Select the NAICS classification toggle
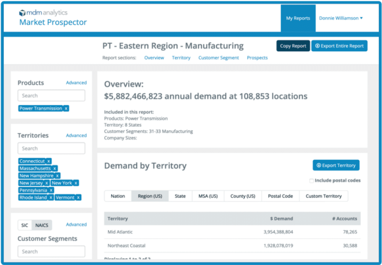This screenshot has width=382, height=265. [x=41, y=225]
